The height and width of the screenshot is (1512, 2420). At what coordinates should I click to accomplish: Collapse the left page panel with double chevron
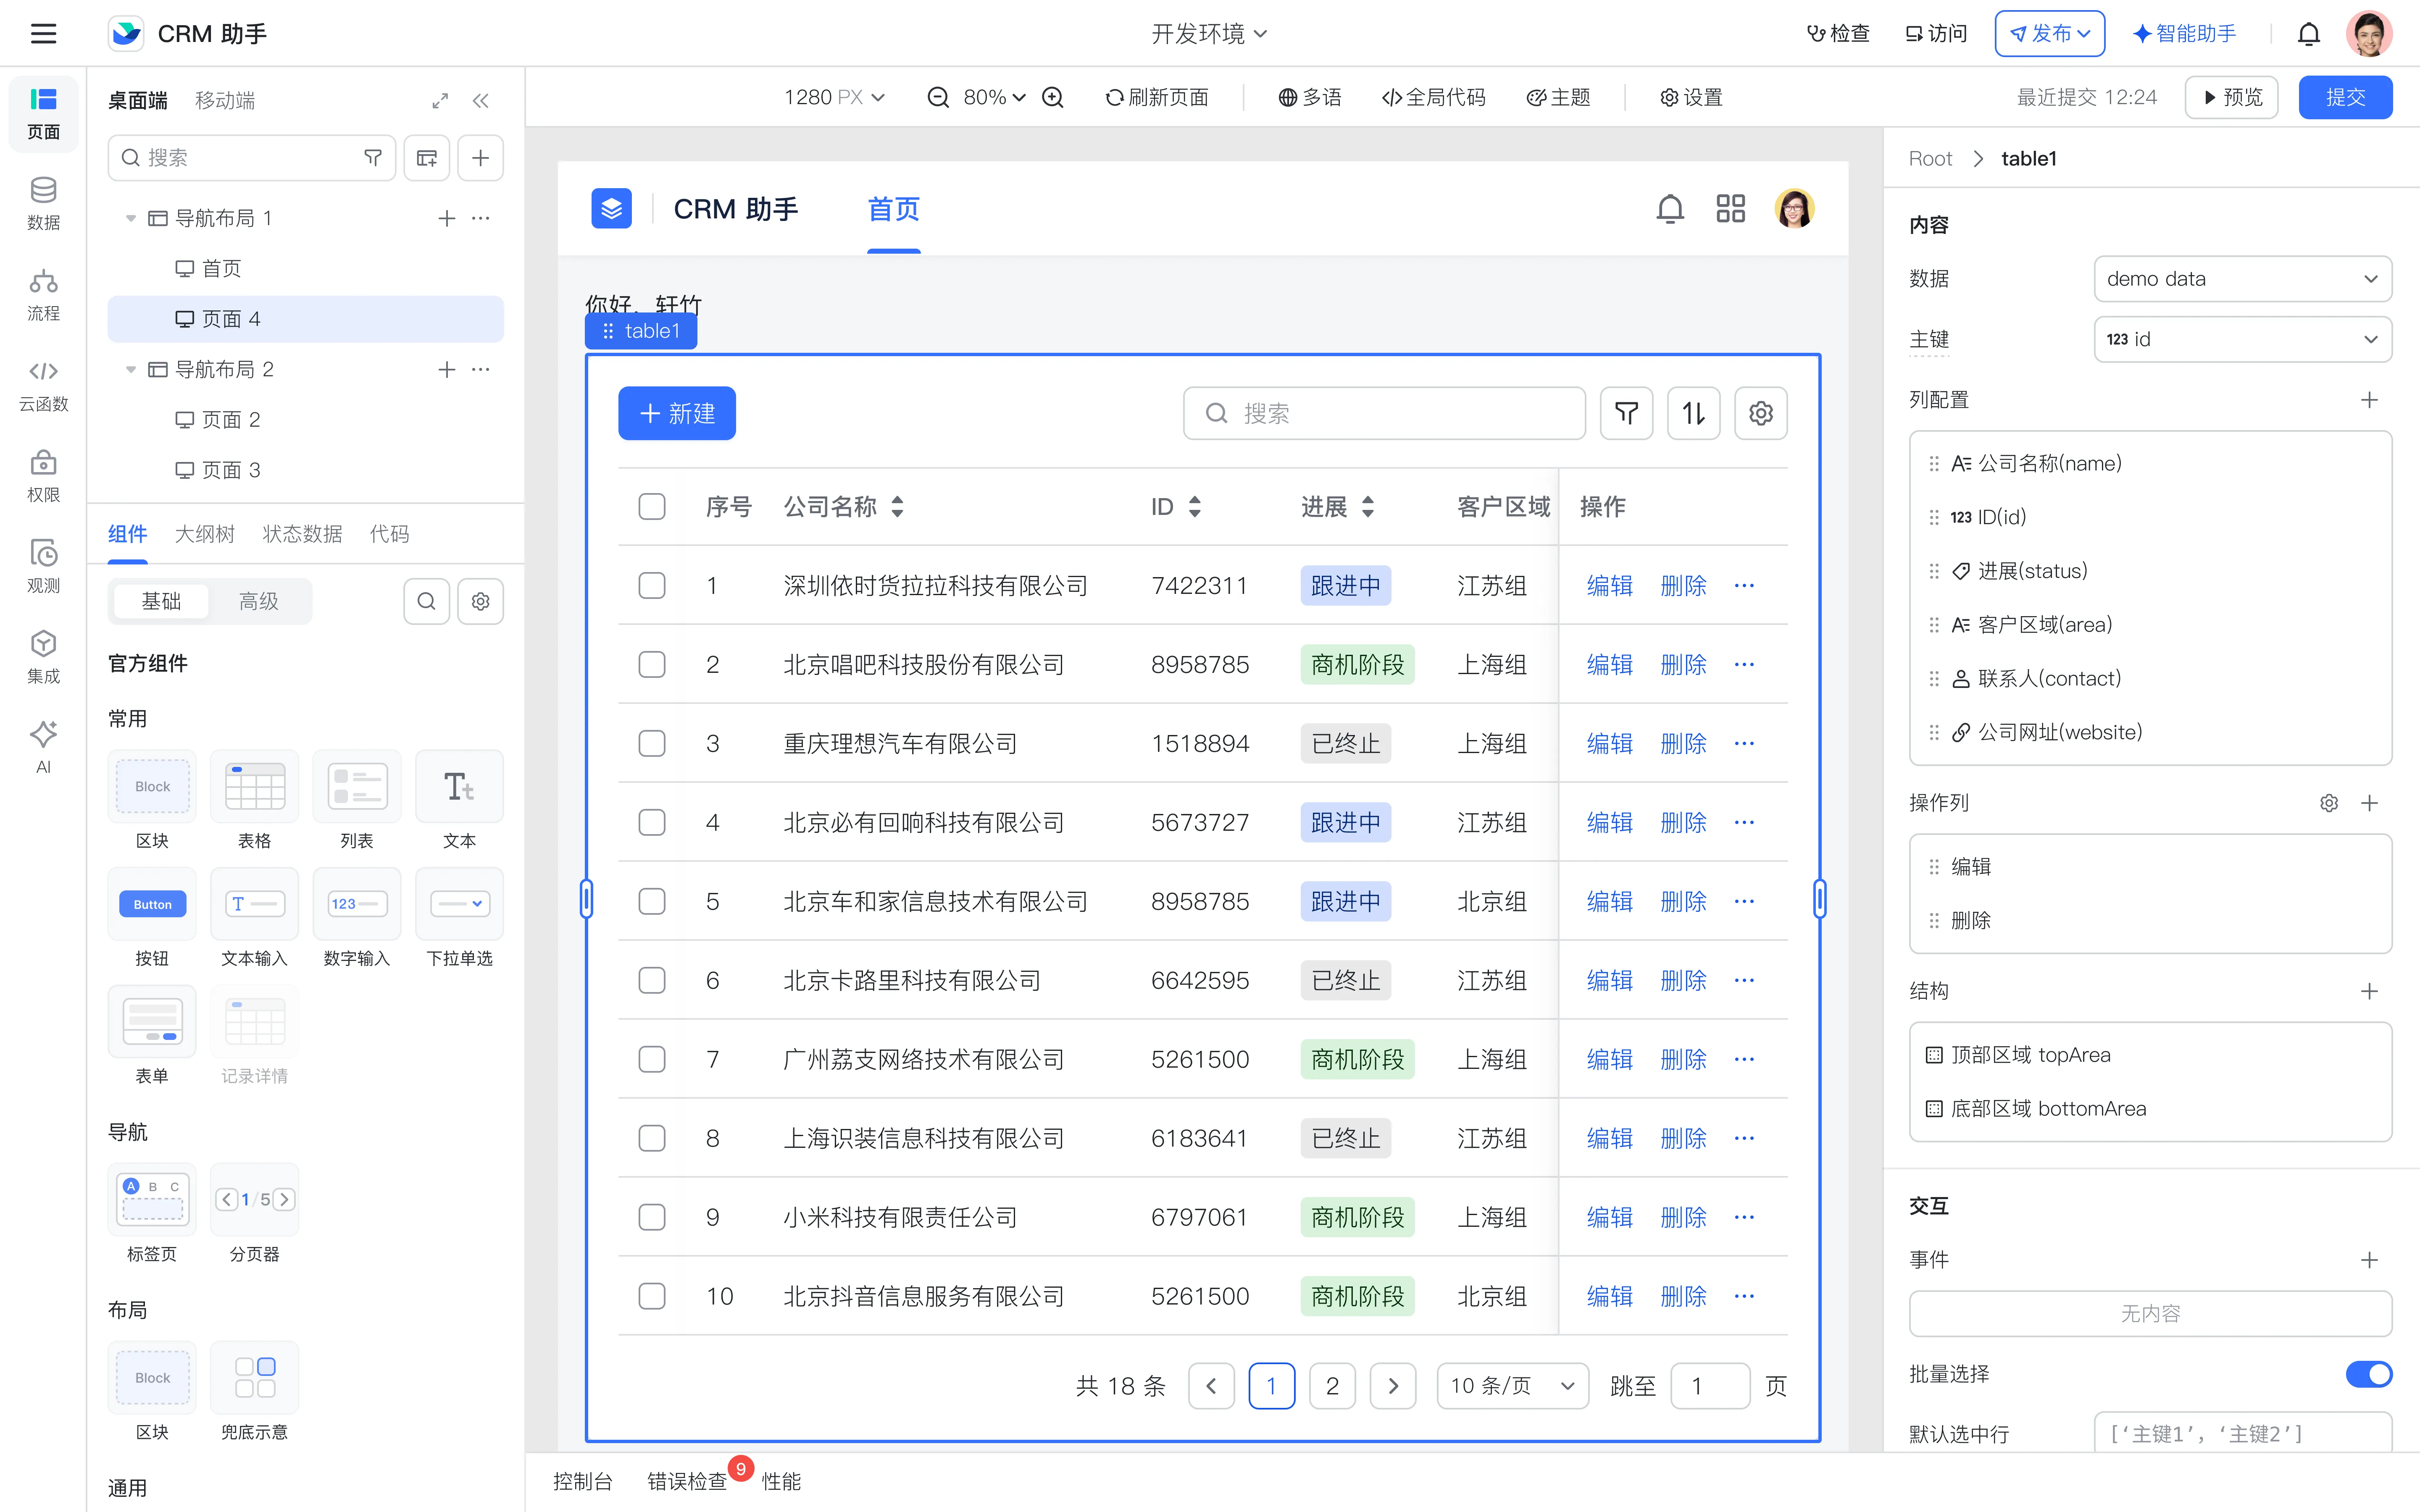481,100
